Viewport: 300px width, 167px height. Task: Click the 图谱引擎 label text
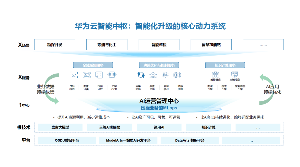(x=210, y=88)
